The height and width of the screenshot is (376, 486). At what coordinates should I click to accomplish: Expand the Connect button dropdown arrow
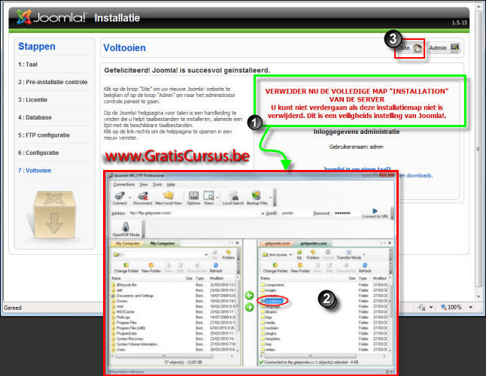130,197
